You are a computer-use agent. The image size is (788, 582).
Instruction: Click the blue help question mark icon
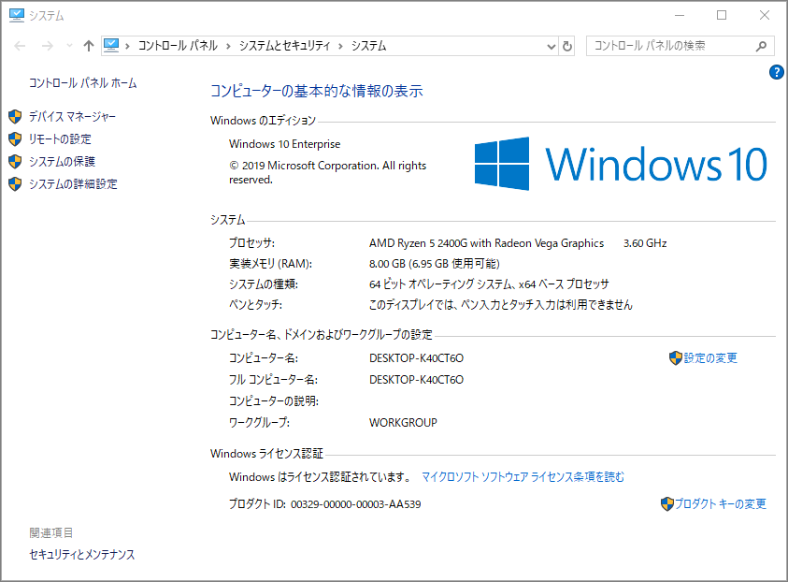tap(777, 72)
